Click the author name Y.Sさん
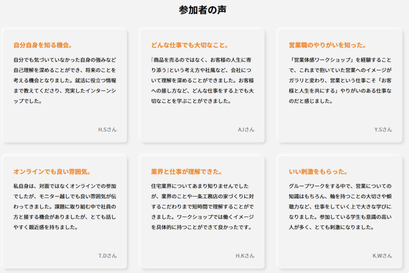Image resolution: width=409 pixels, height=273 pixels. 383,130
